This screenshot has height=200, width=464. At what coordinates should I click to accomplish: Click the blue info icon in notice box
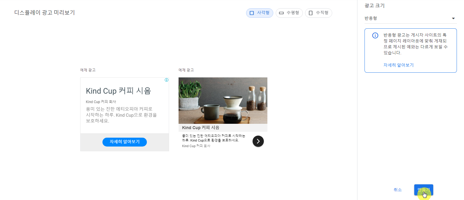[375, 35]
